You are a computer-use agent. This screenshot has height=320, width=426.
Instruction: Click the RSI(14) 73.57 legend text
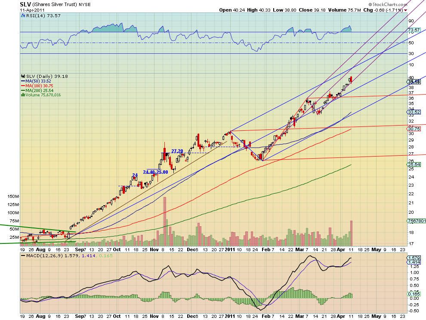click(43, 16)
